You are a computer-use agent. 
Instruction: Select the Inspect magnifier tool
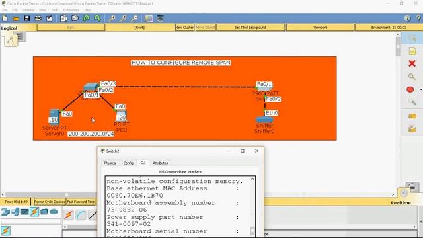(412, 77)
